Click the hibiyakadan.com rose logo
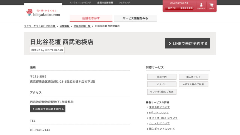 pos(43,13)
